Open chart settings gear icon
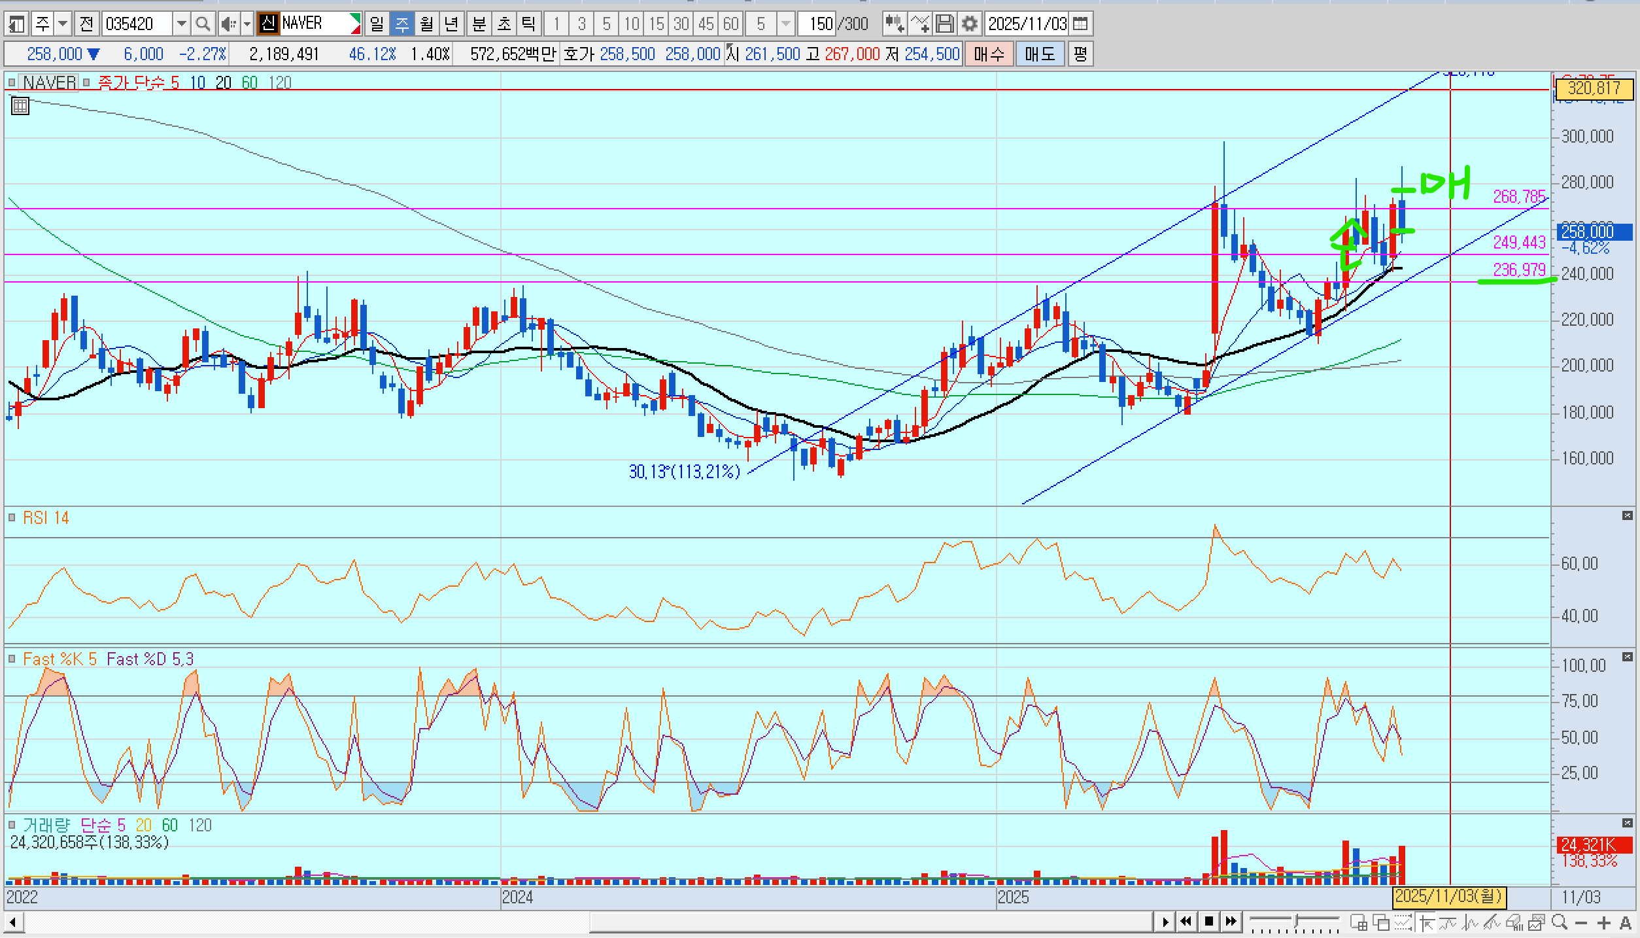 pos(969,24)
